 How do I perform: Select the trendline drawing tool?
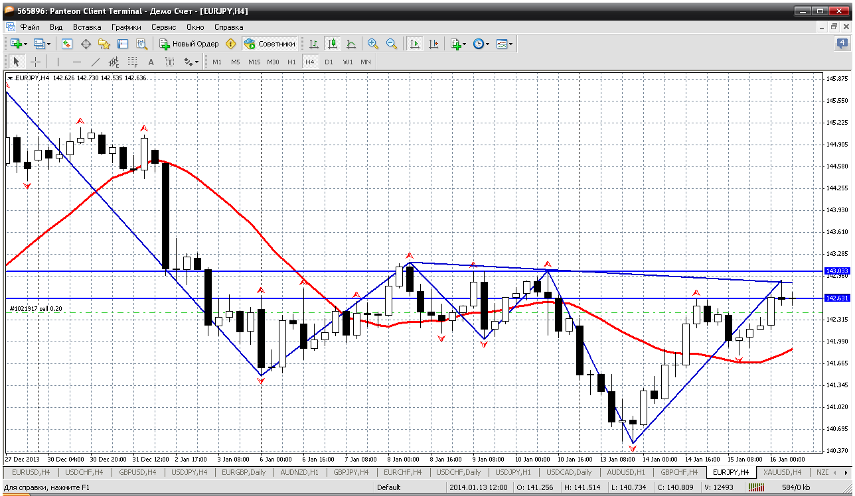point(95,62)
